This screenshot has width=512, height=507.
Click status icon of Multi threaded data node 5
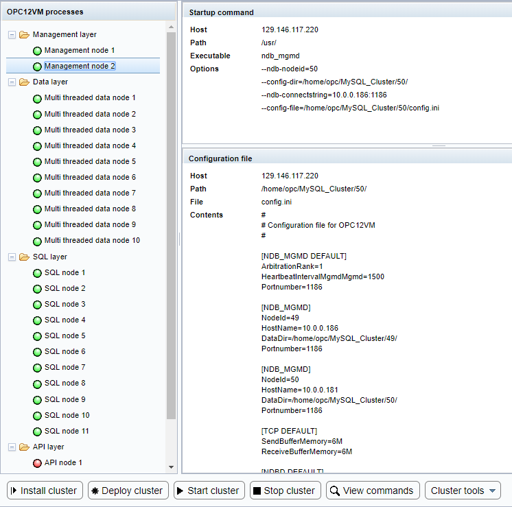tap(37, 162)
